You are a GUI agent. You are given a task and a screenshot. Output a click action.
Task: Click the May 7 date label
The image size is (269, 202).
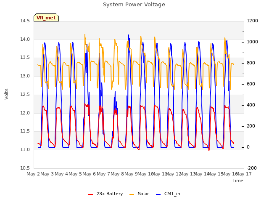pos(103,174)
